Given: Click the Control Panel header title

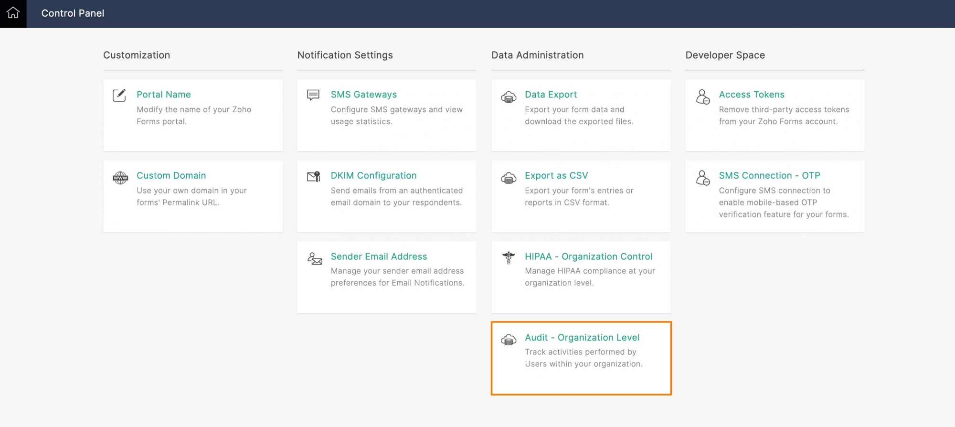Looking at the screenshot, I should 73,13.
